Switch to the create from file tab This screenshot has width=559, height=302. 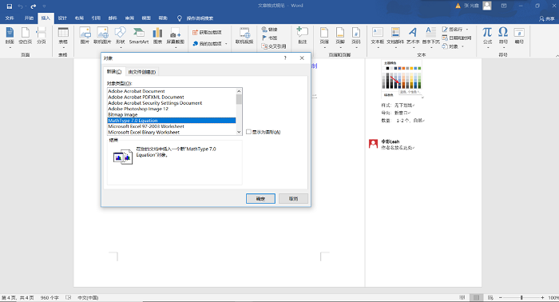(x=142, y=72)
